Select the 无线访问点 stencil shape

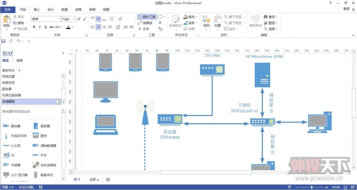(15, 136)
